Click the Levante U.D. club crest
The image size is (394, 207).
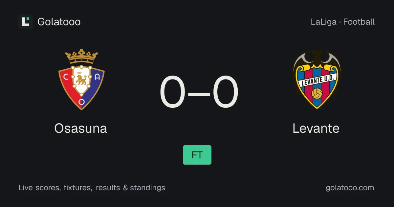tap(317, 80)
